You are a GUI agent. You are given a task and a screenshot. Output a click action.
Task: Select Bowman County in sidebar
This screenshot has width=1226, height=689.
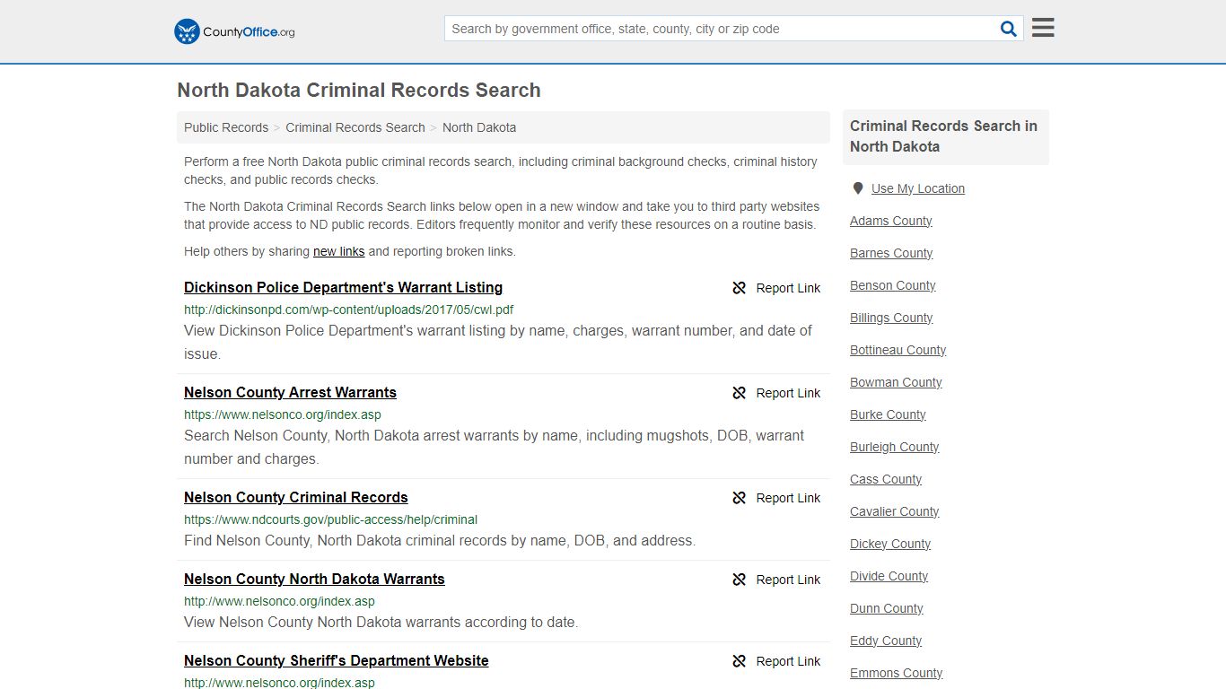click(x=896, y=382)
